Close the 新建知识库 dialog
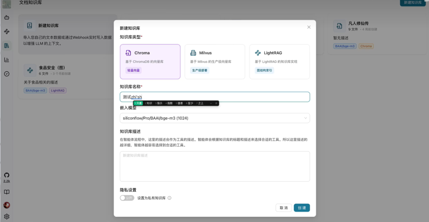This screenshot has height=222, width=429. click(x=309, y=27)
